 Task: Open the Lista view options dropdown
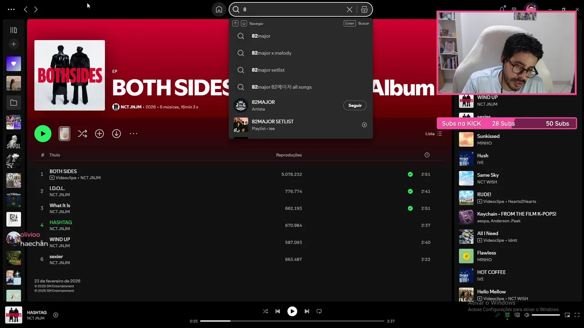(433, 134)
